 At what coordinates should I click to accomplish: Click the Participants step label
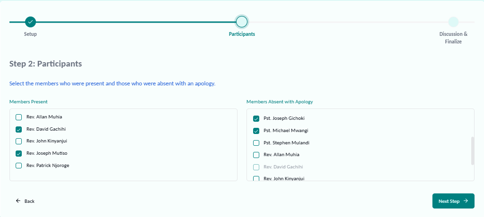(242, 34)
